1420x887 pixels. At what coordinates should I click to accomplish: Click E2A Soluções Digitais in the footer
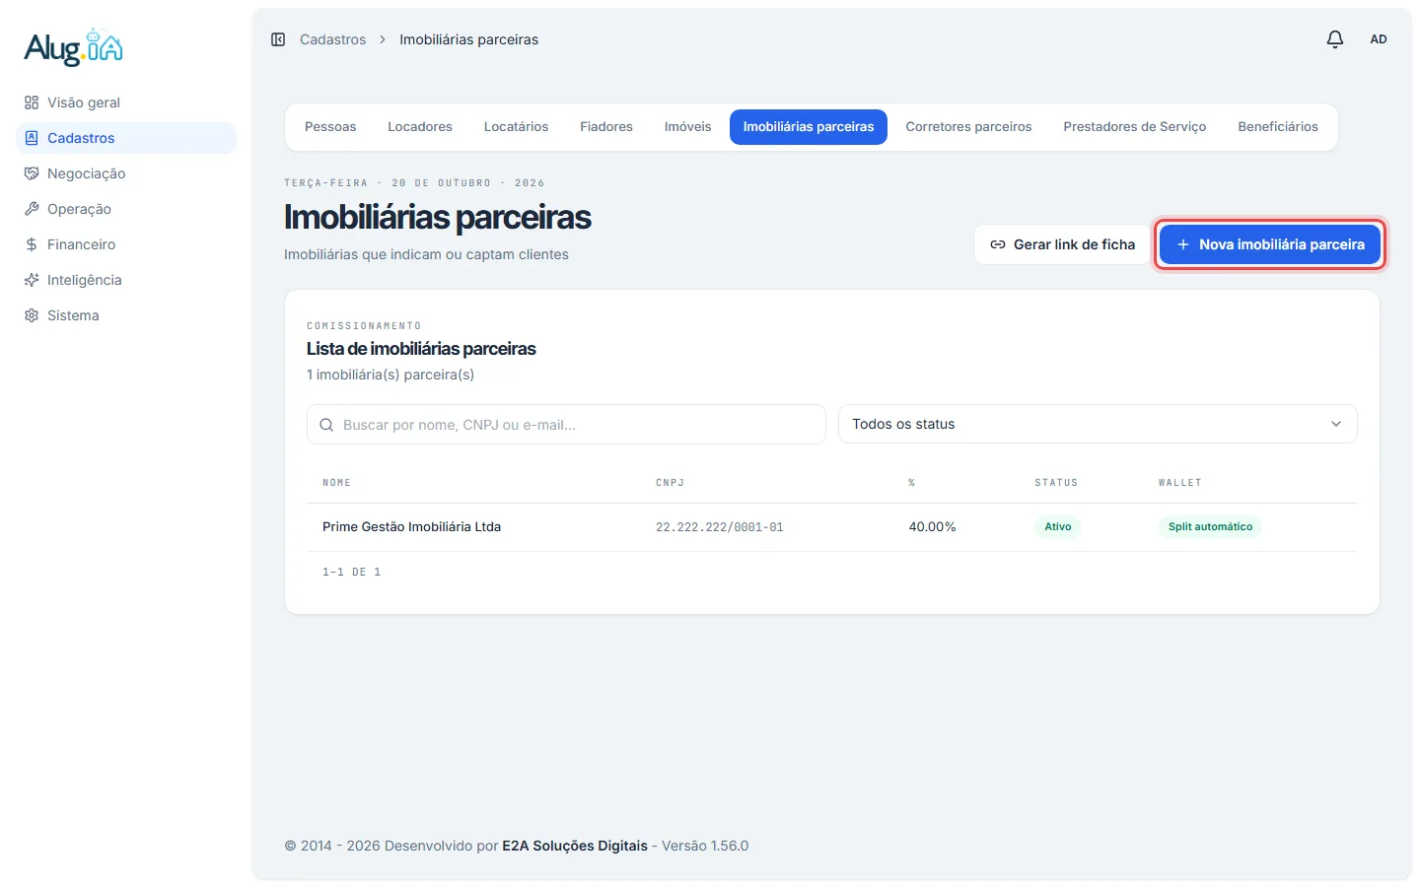575,846
